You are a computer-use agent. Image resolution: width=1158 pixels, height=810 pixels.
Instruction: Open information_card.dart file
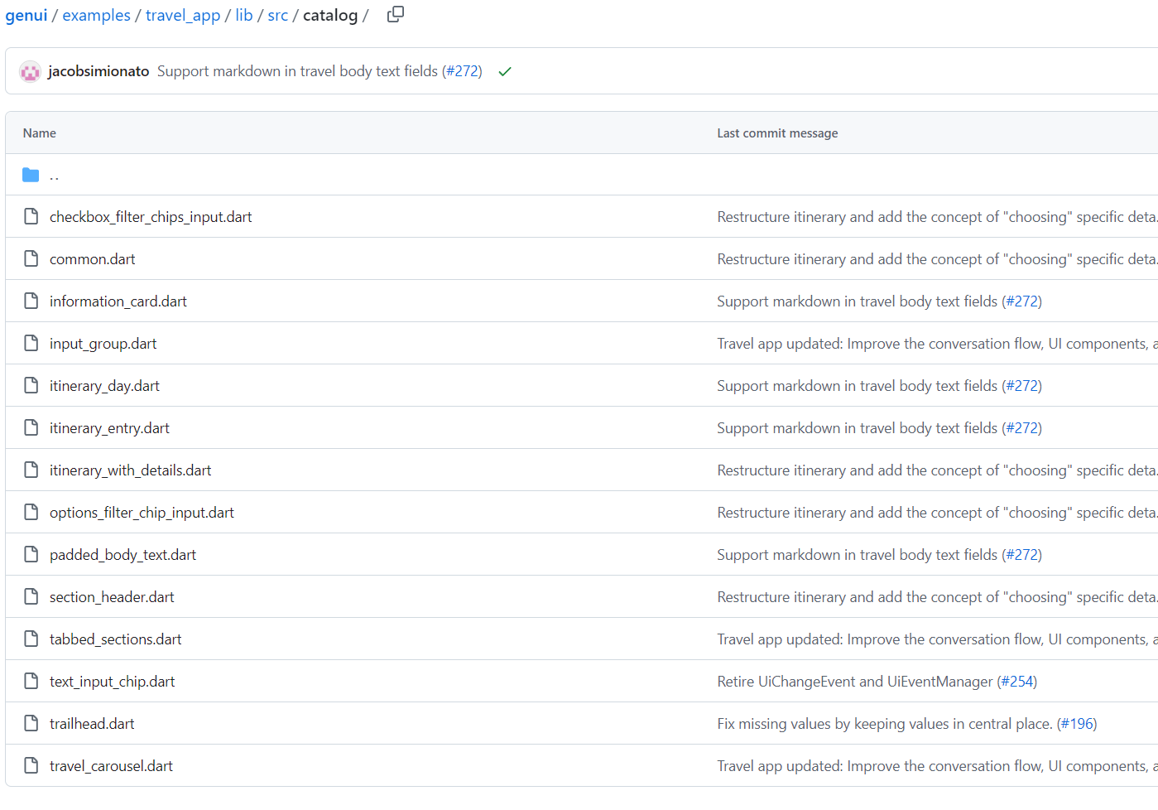pos(118,301)
